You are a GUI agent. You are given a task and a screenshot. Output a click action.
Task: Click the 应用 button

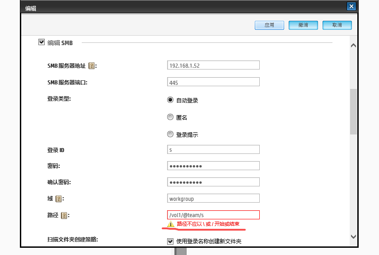269,25
